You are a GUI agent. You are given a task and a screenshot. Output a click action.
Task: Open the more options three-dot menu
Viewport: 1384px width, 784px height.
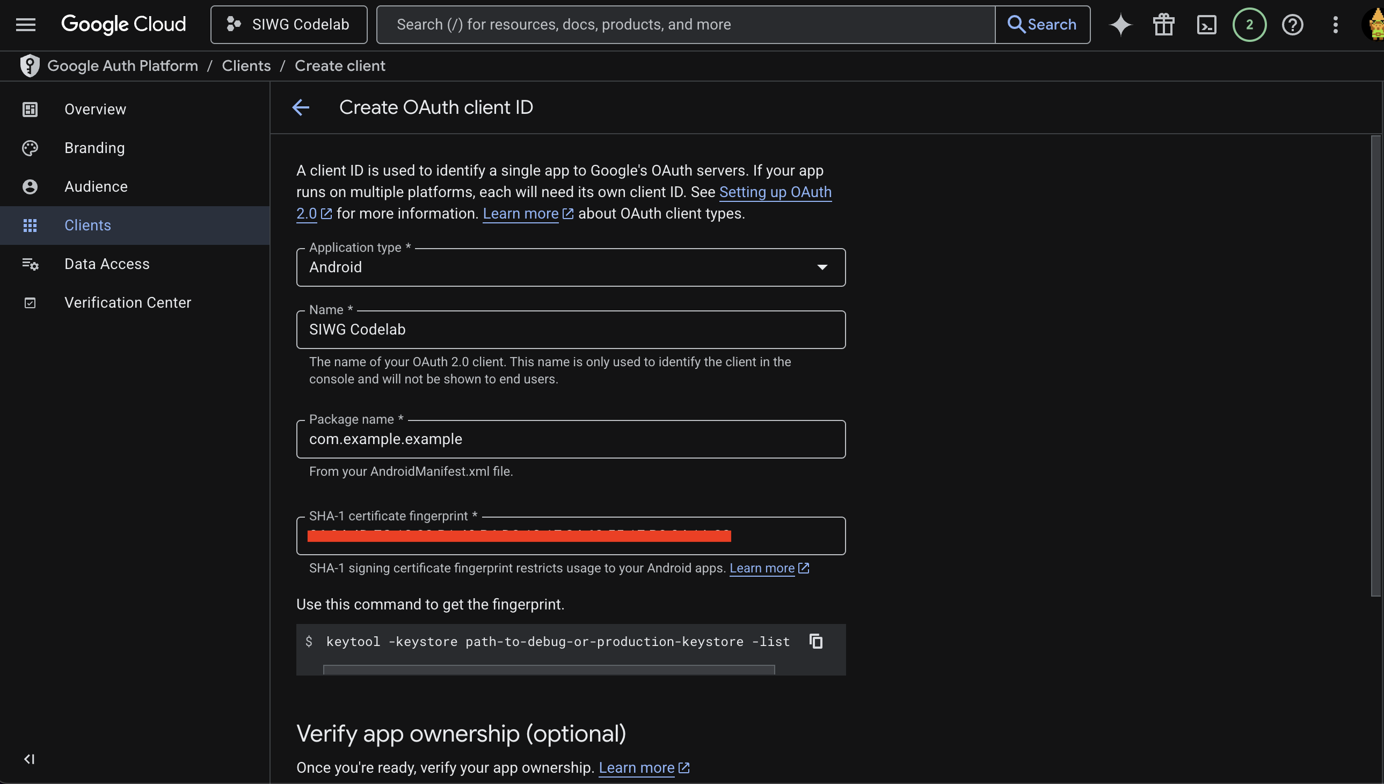click(1335, 24)
